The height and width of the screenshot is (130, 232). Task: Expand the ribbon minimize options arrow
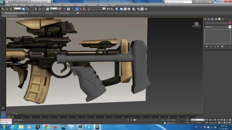(80, 13)
